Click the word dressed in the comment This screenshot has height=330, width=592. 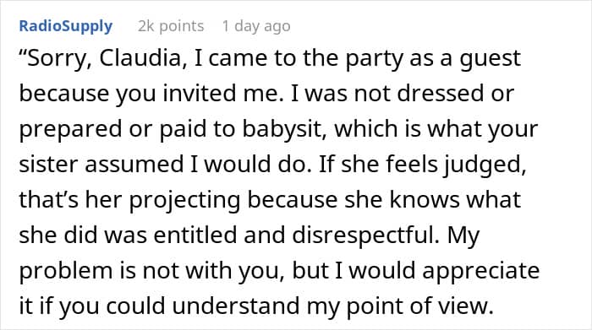pyautogui.click(x=441, y=94)
